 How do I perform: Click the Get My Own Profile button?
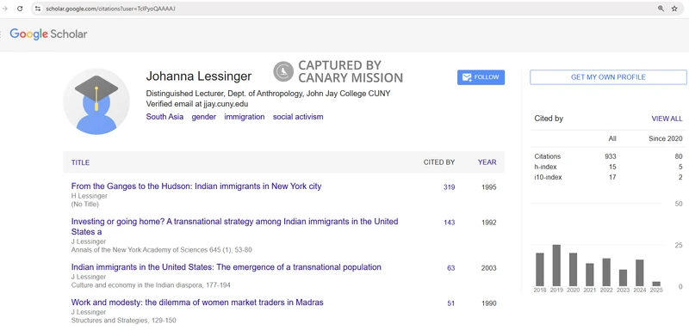608,77
